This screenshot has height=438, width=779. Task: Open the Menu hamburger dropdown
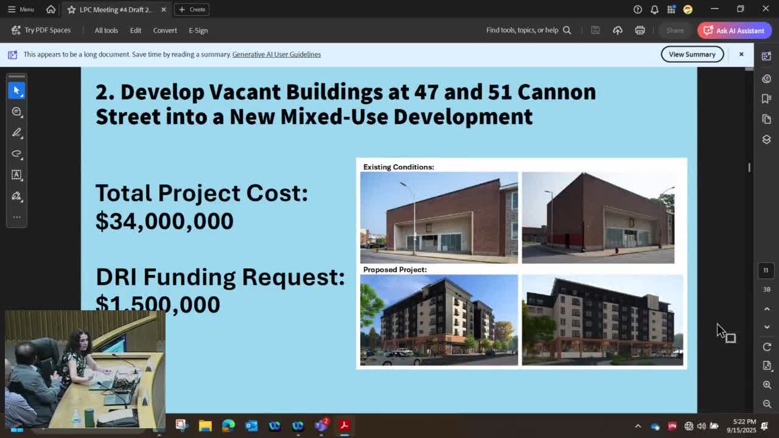pyautogui.click(x=20, y=9)
